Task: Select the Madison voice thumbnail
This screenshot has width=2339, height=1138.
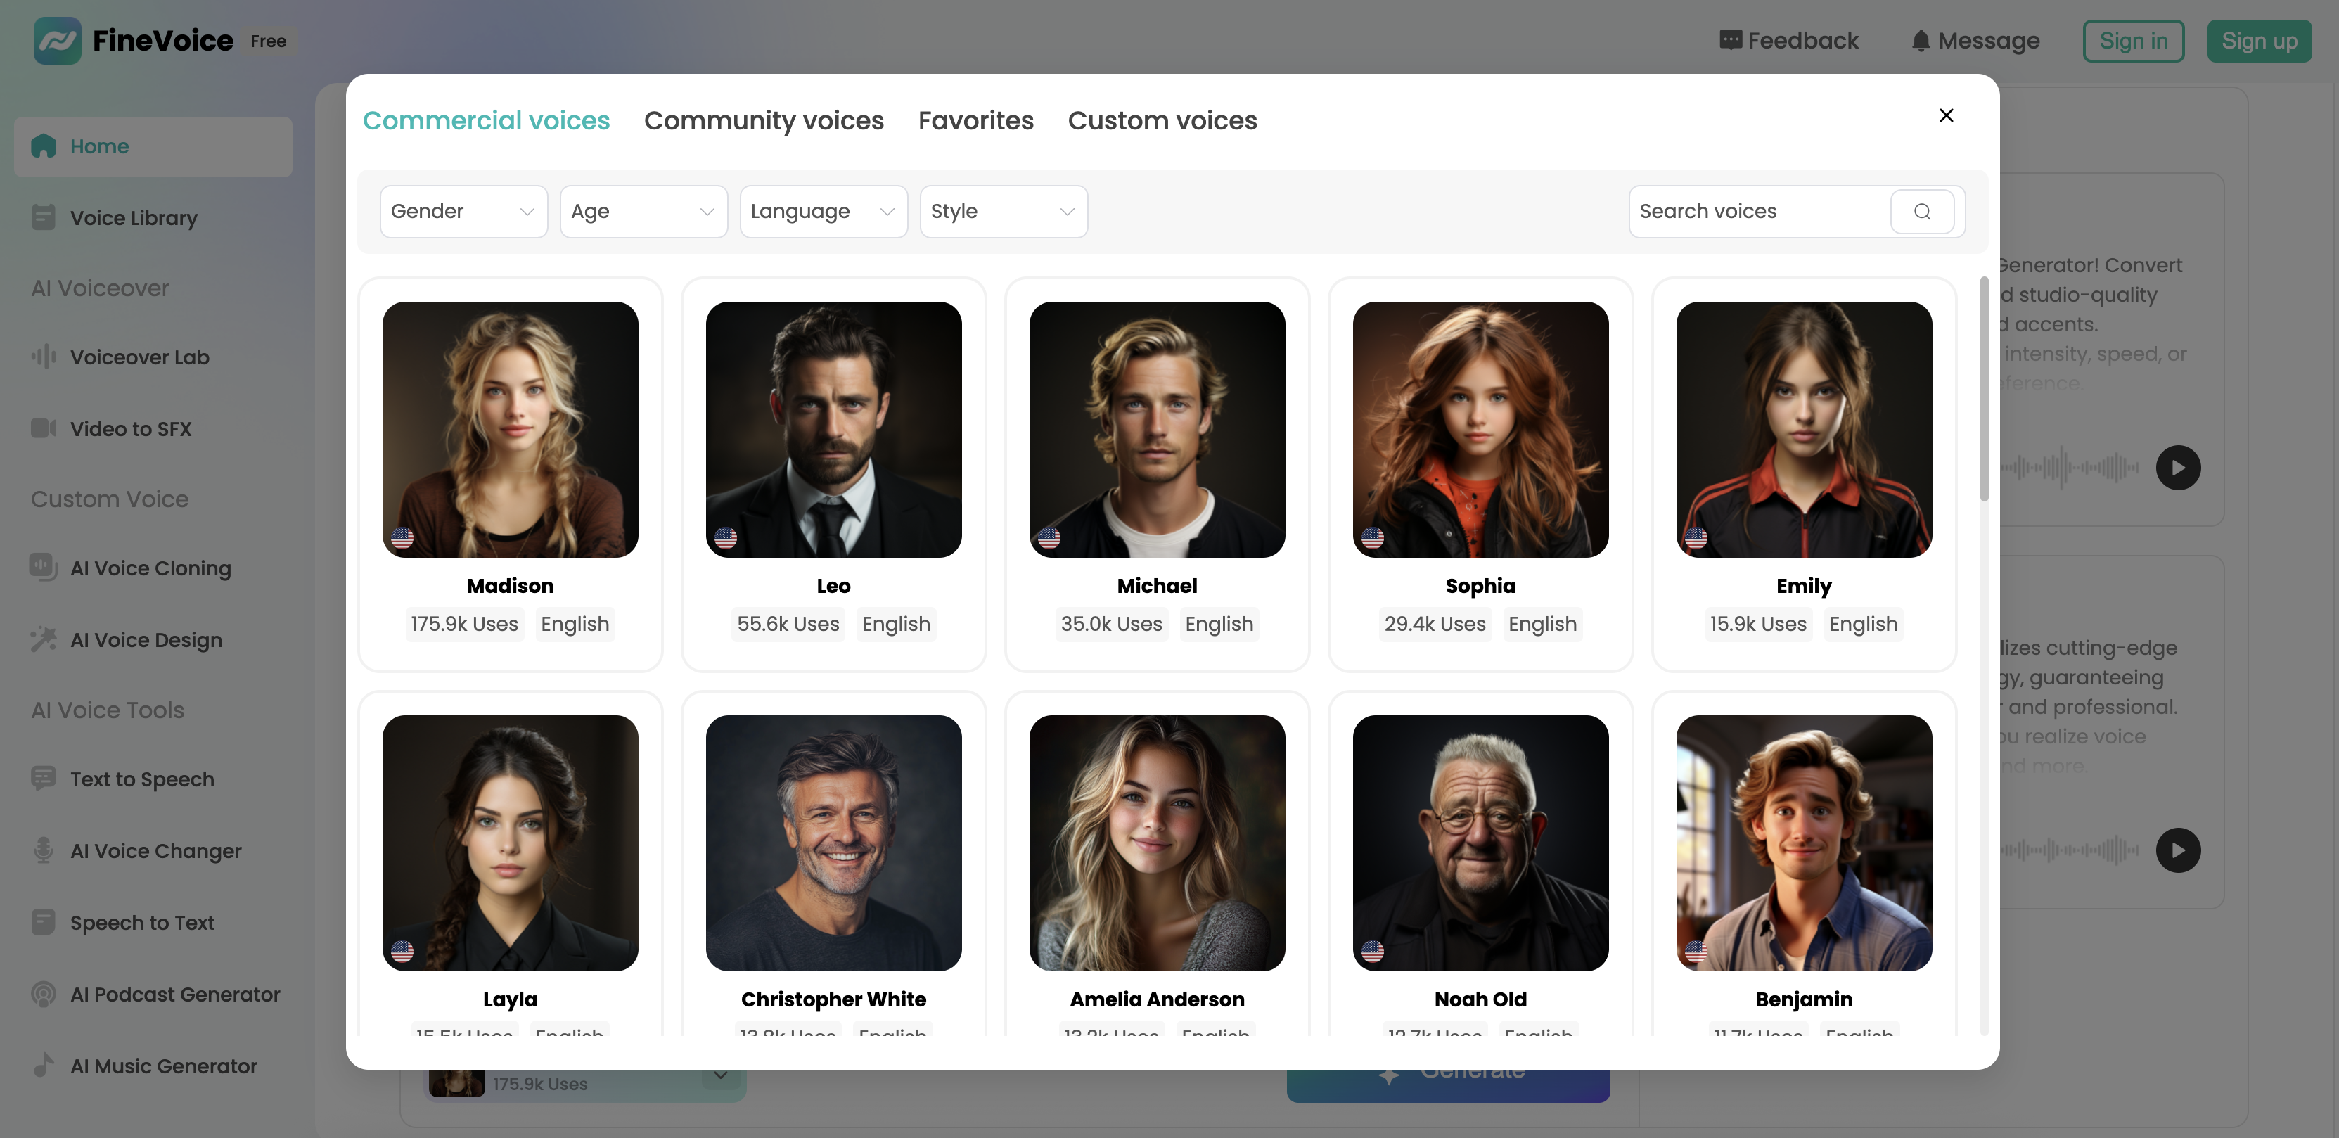Action: [509, 430]
